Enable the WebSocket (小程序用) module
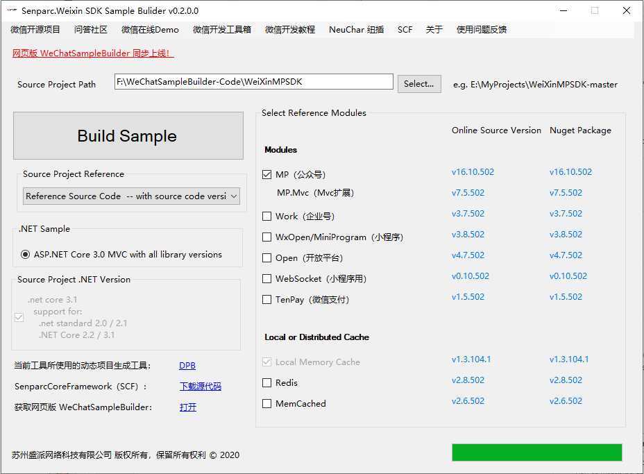This screenshot has height=474, width=644. (267, 279)
